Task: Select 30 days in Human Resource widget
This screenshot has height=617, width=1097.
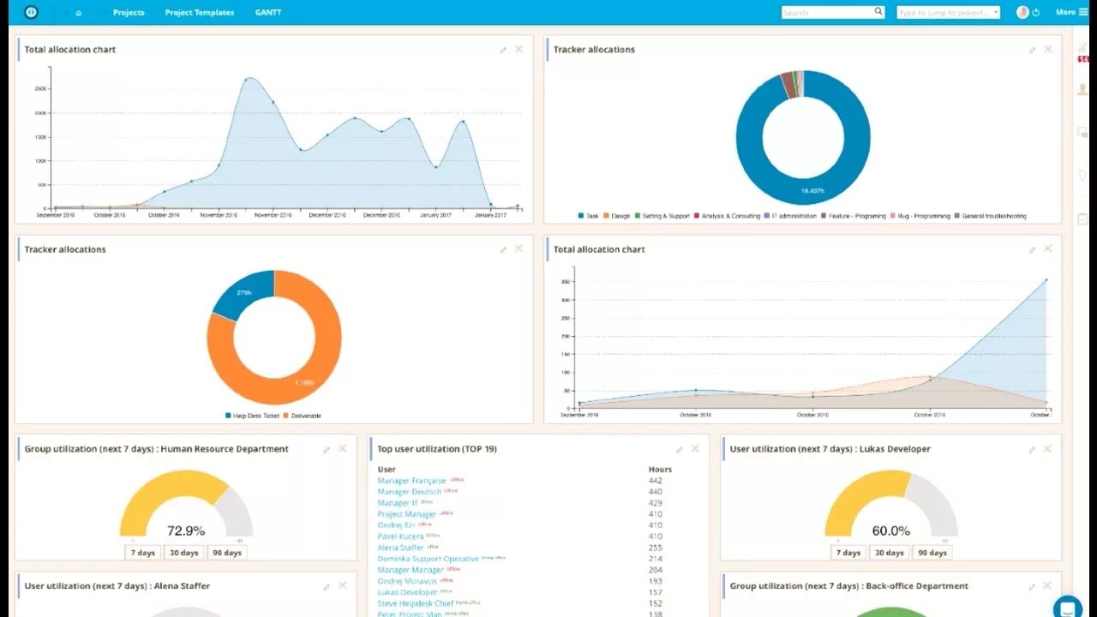Action: pyautogui.click(x=184, y=553)
